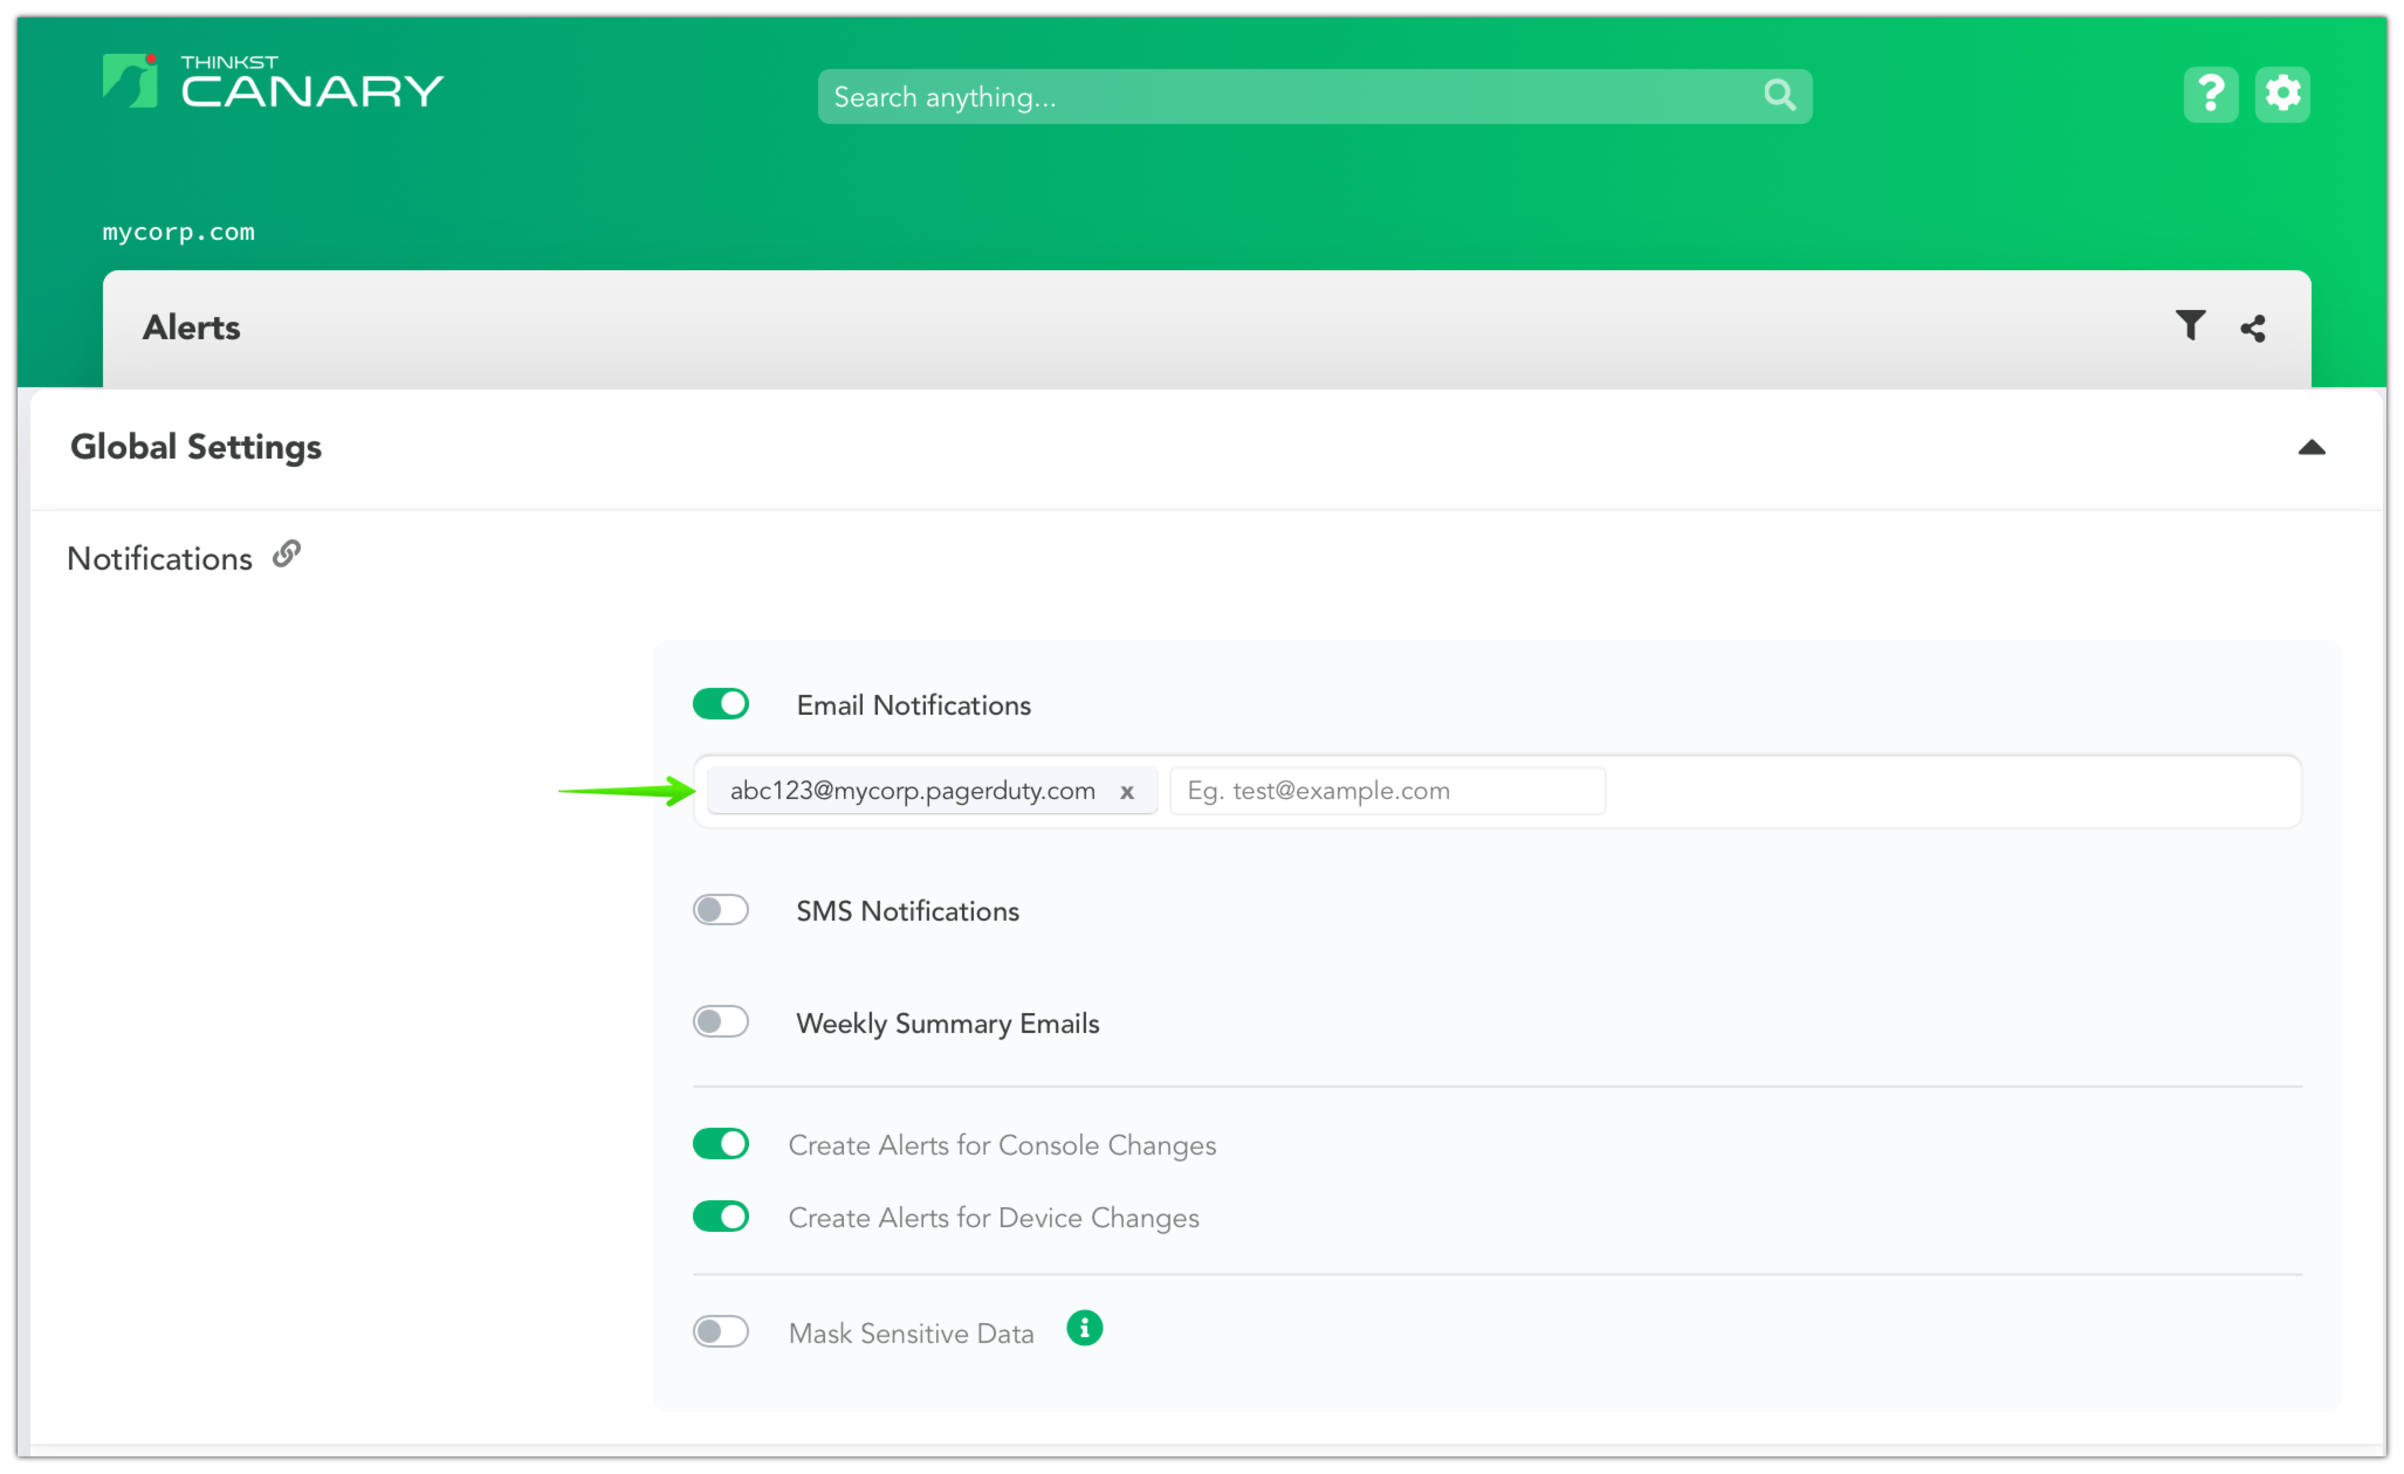The width and height of the screenshot is (2404, 1474).
Task: Click the Mask Sensitive Data info icon
Action: click(1084, 1328)
